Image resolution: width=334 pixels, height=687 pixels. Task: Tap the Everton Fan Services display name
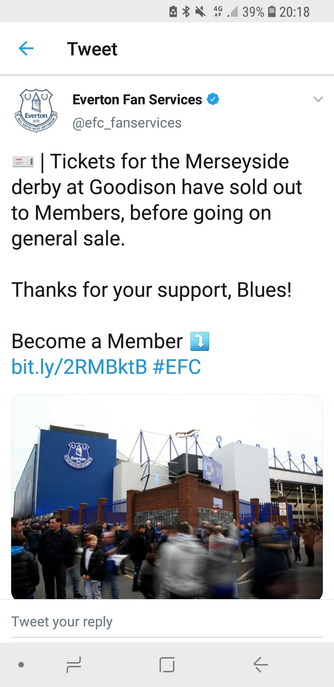pos(137,100)
